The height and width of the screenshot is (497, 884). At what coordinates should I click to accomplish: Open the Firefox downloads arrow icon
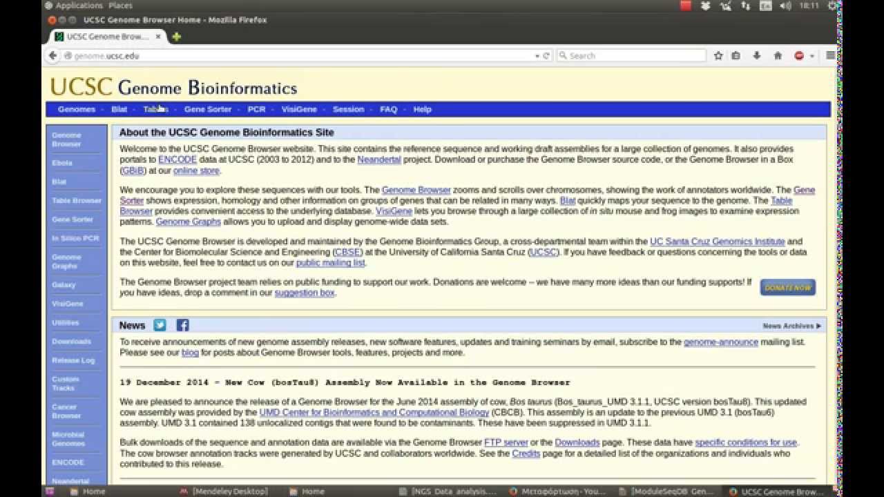(x=757, y=56)
